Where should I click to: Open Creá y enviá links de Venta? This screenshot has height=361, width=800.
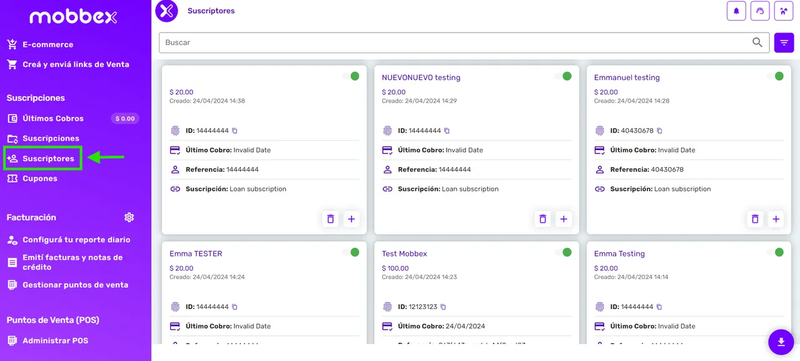click(x=76, y=64)
